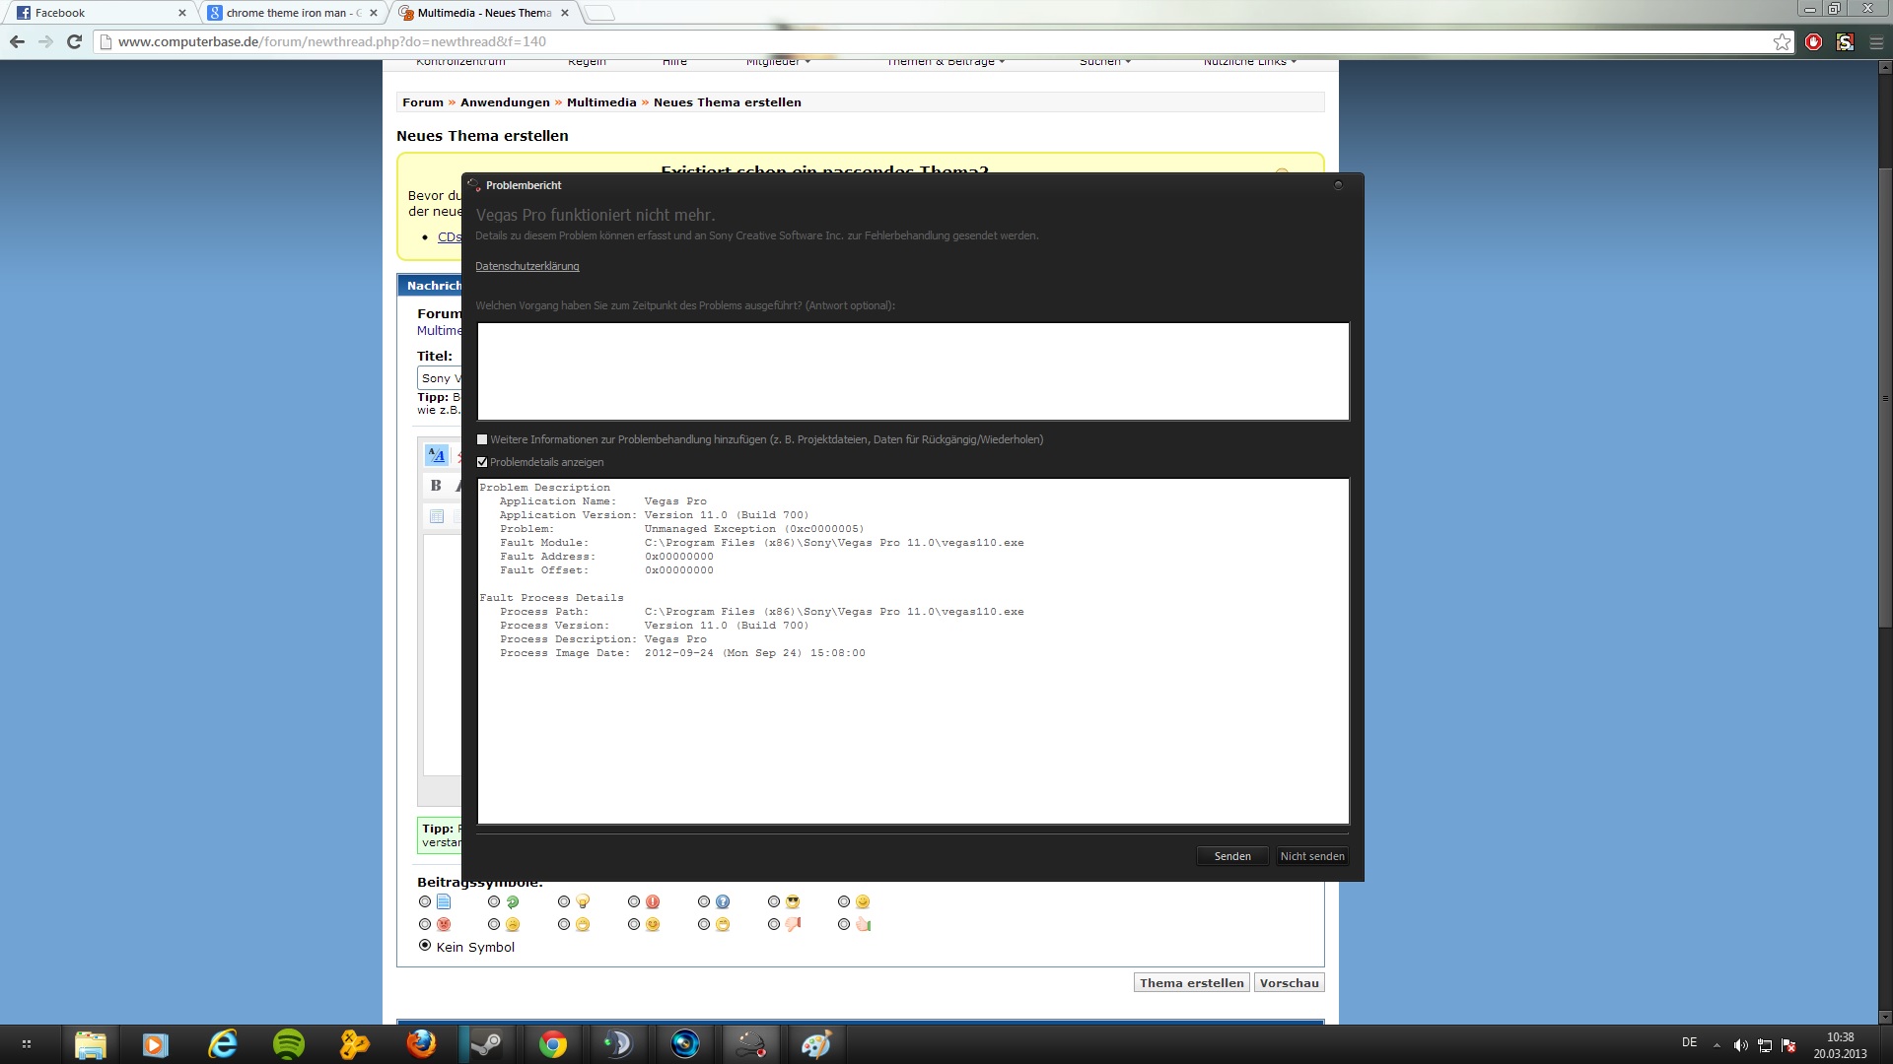The height and width of the screenshot is (1064, 1893).
Task: Open Firefox from the taskbar
Action: point(421,1043)
